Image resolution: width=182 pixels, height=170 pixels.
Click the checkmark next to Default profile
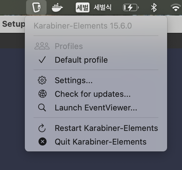tap(42, 60)
